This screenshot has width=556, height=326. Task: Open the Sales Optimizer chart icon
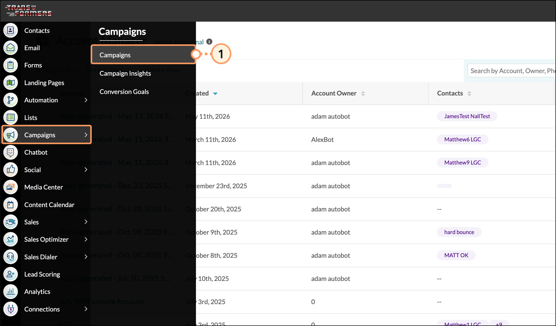10,239
